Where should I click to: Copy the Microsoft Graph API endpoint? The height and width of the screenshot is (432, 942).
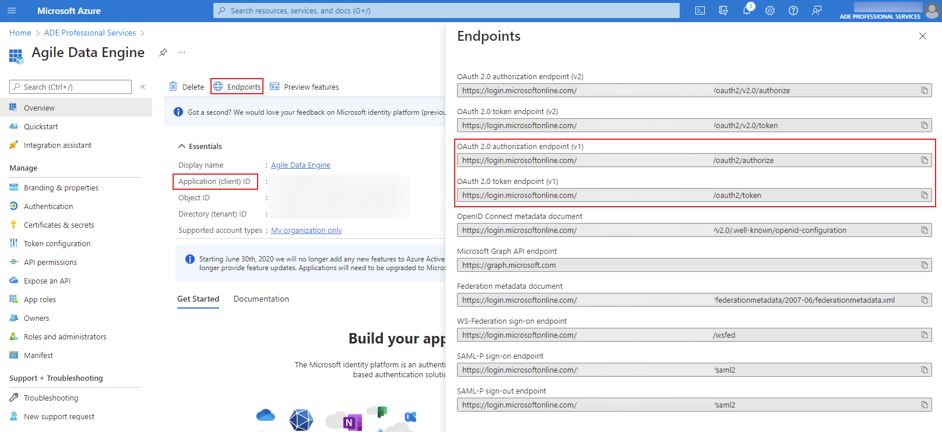pyautogui.click(x=924, y=265)
